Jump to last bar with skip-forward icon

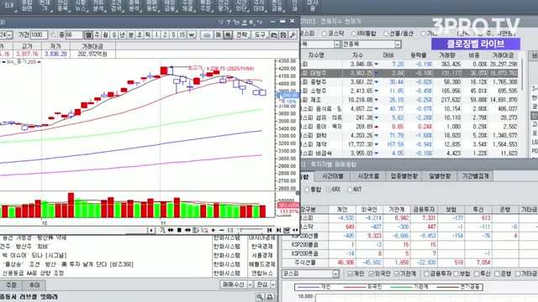pyautogui.click(x=278, y=230)
